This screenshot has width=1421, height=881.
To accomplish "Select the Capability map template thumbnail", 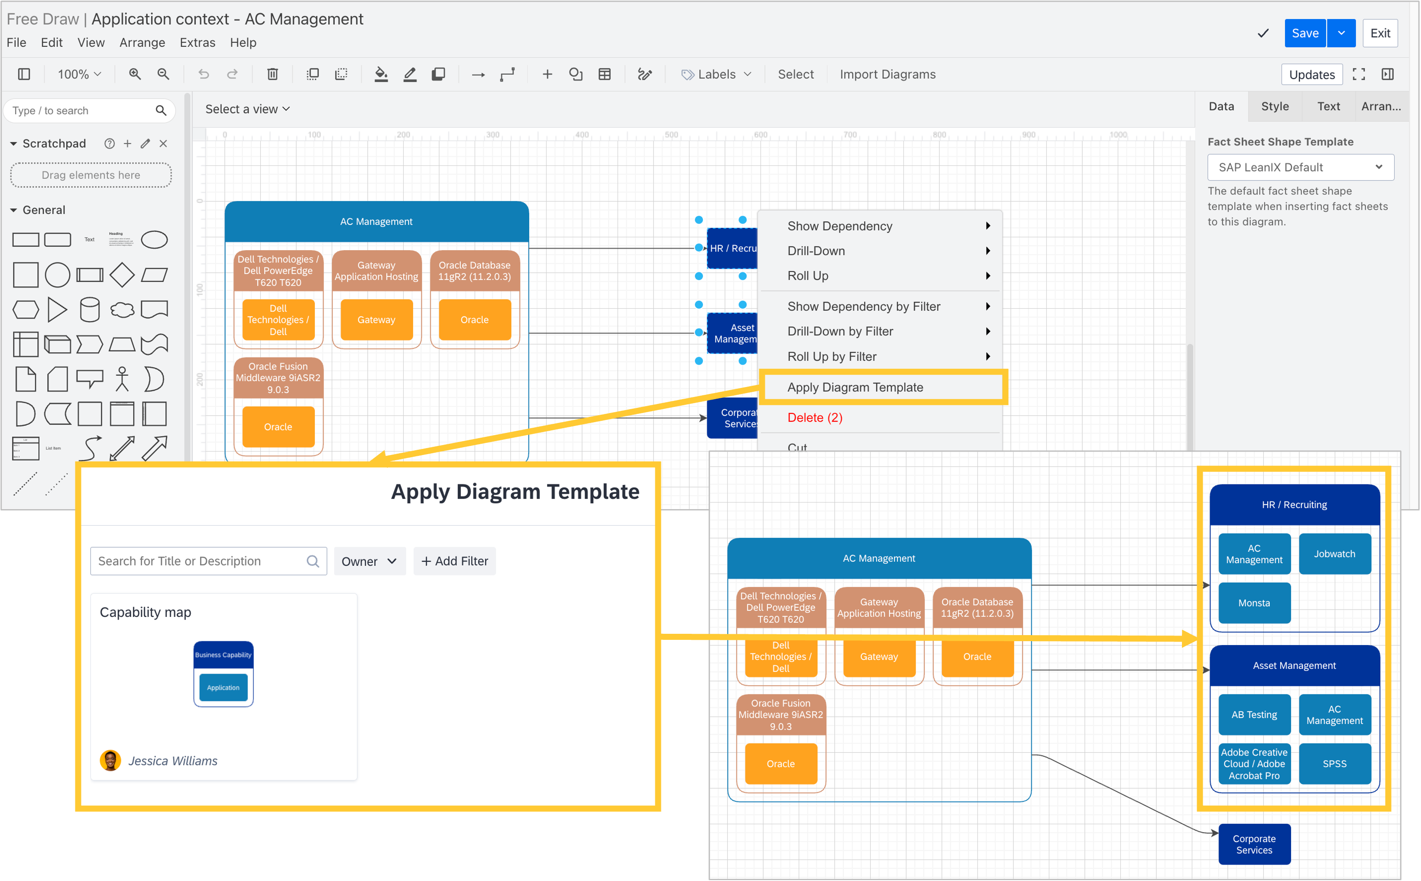I will pyautogui.click(x=223, y=674).
